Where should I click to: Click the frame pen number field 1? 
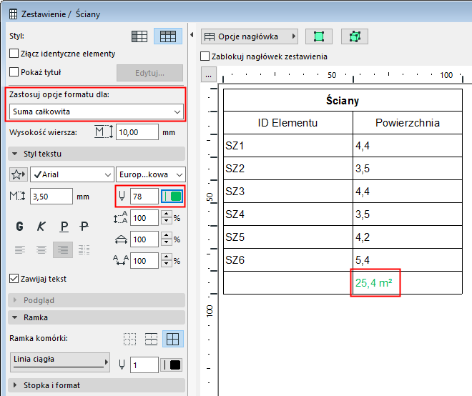pos(144,365)
